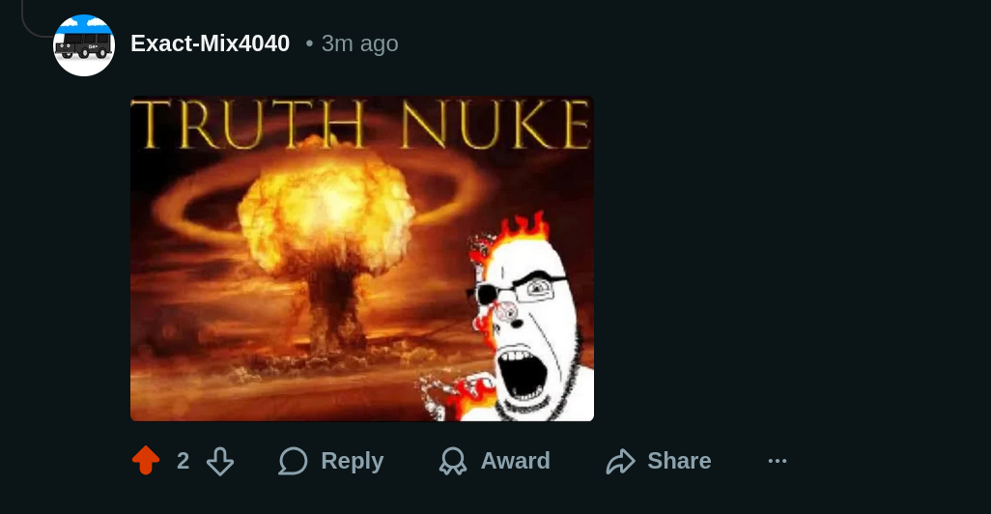The width and height of the screenshot is (991, 514).
Task: Click the Award text label
Action: [515, 461]
